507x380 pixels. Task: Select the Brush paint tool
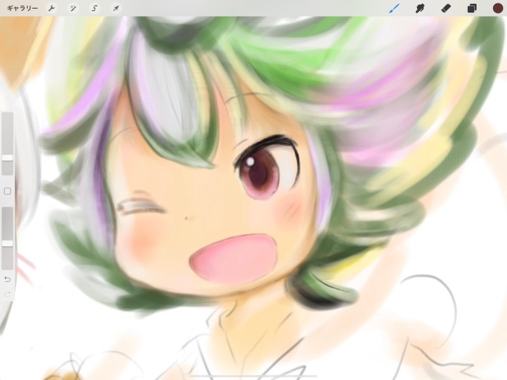394,8
